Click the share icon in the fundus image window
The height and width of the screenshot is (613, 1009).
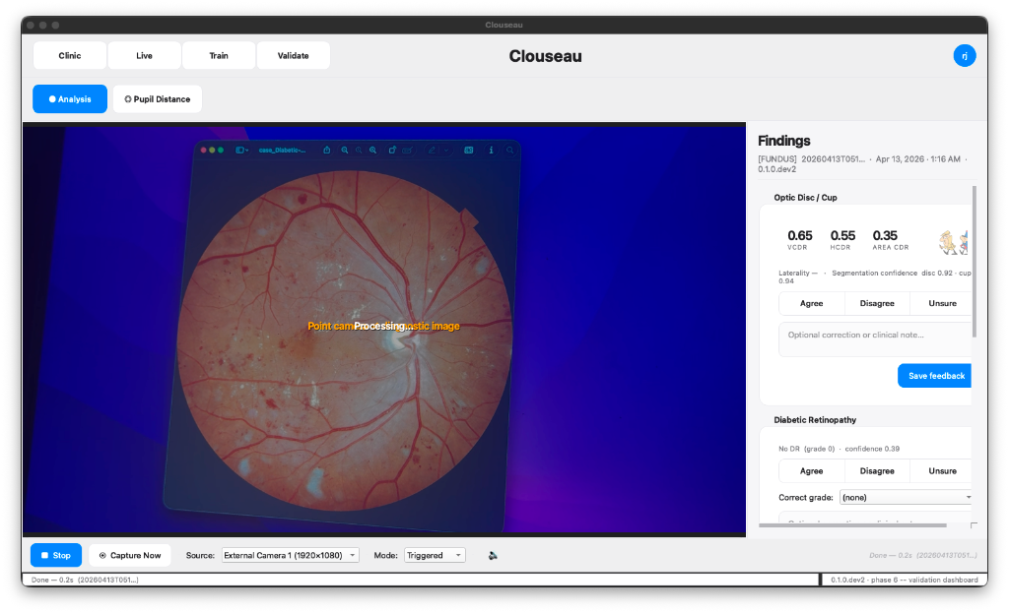pyautogui.click(x=327, y=151)
